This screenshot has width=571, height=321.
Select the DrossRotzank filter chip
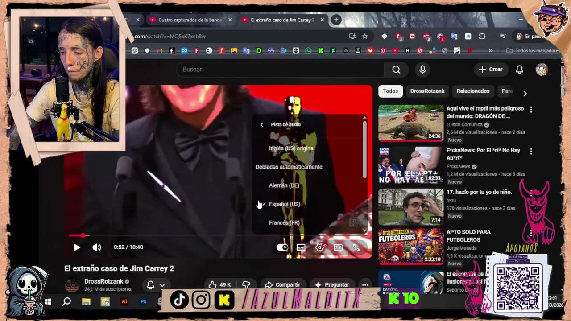pyautogui.click(x=427, y=91)
